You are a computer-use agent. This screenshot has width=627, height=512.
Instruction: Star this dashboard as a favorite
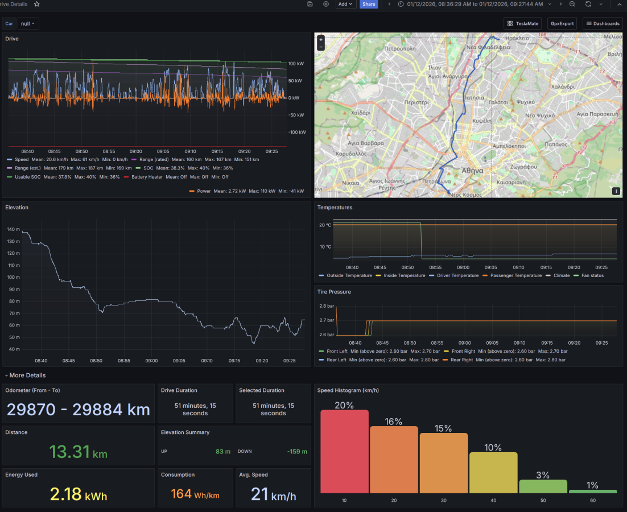point(37,4)
